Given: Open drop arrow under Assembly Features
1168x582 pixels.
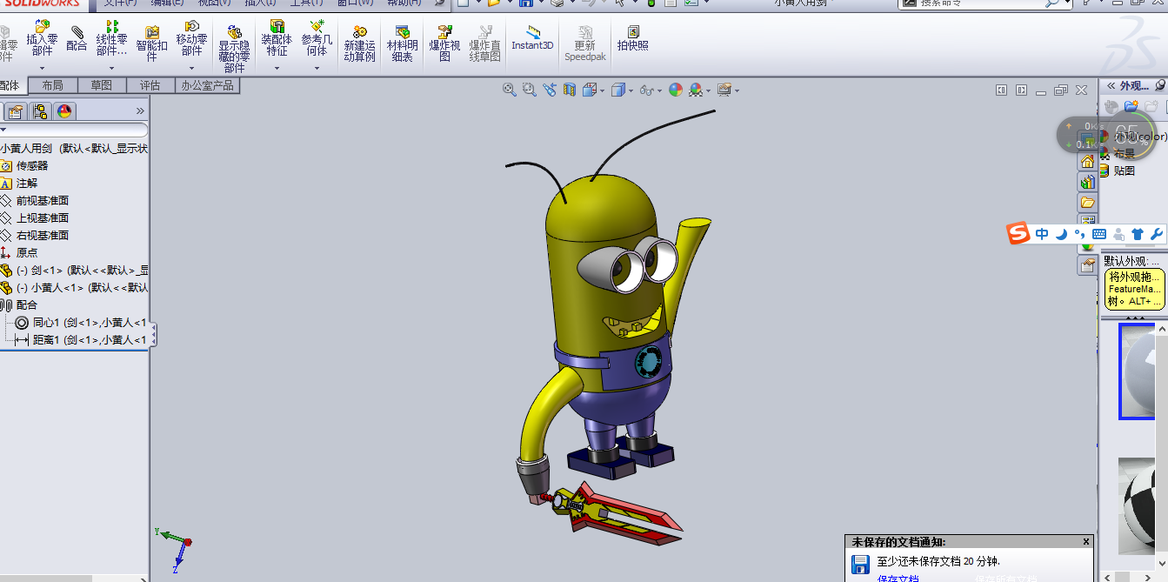Looking at the screenshot, I should [277, 68].
